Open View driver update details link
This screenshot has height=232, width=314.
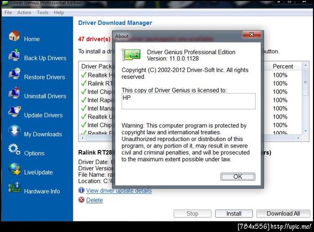(119, 190)
